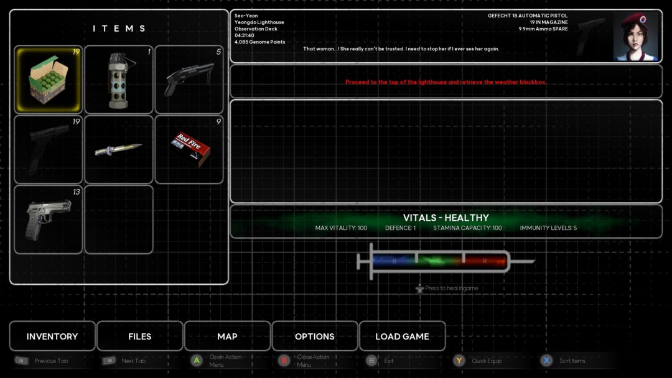Click the 'IMMUNITY LEVELS: 5' stat
This screenshot has height=378, width=672.
(x=548, y=228)
